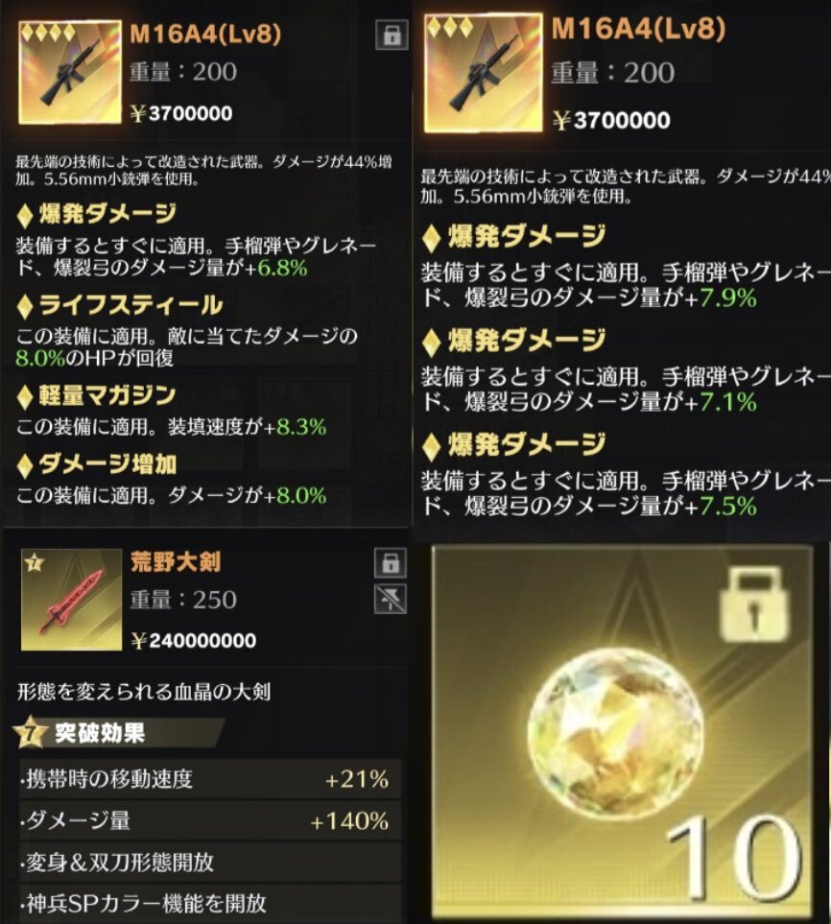
Task: Click the 荒野大剣 item name
Action: pyautogui.click(x=176, y=561)
